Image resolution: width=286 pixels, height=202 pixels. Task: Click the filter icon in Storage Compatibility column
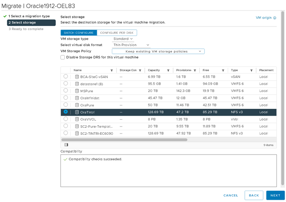pos(141,70)
